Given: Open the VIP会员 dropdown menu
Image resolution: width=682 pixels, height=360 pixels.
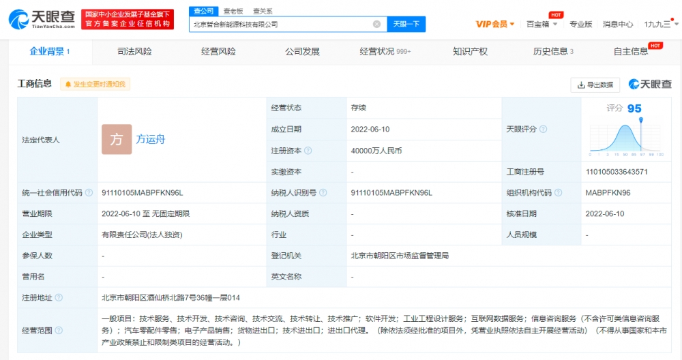Looking at the screenshot, I should point(495,25).
